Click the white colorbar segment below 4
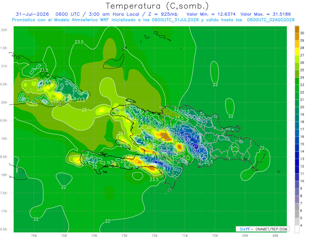 point(297,229)
